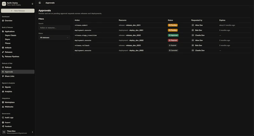Click the Audit Logs icon
The image size is (254, 136).
[3, 118]
